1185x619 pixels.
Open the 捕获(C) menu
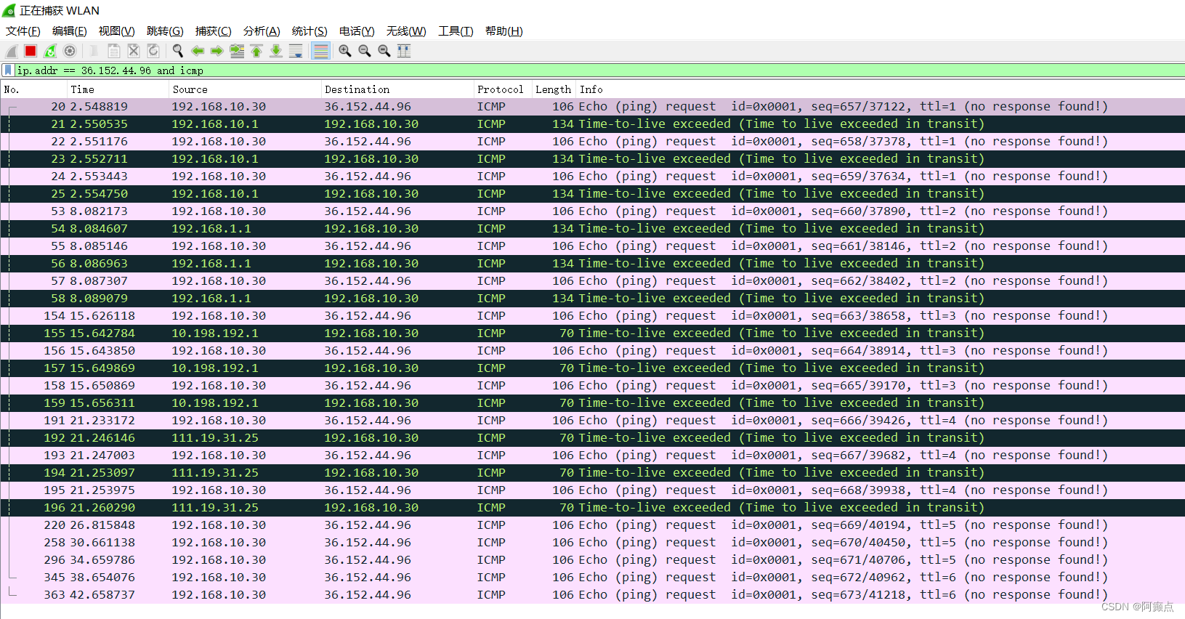click(x=213, y=31)
